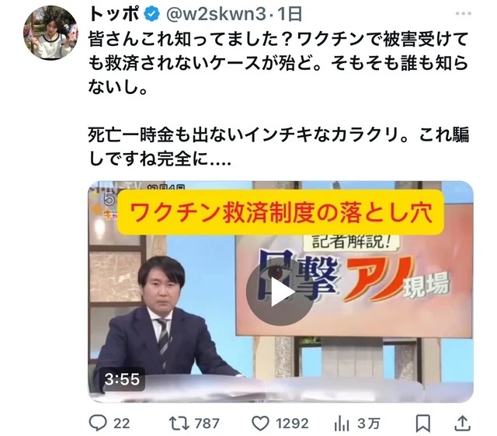Open the three-dot more options menu
The width and height of the screenshot is (497, 436).
[x=463, y=13]
